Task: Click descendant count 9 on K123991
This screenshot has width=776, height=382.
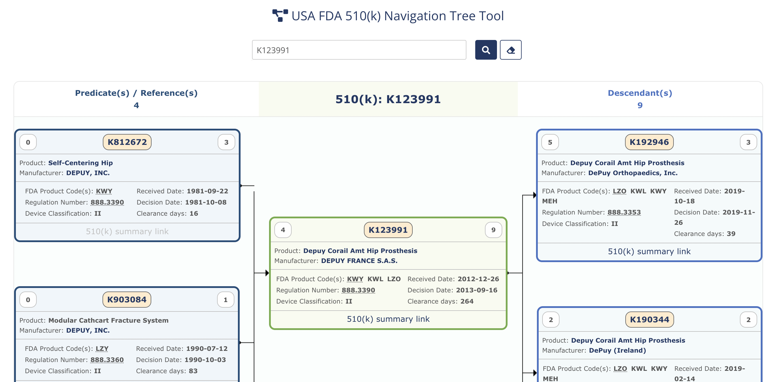Action: 493,230
